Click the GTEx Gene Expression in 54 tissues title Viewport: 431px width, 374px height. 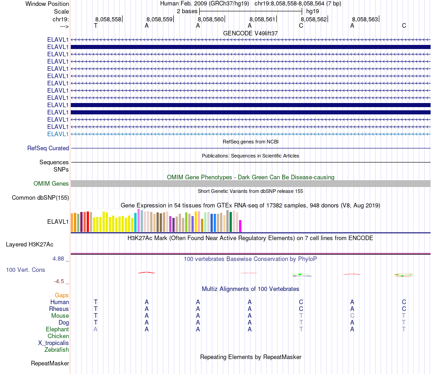[250, 206]
